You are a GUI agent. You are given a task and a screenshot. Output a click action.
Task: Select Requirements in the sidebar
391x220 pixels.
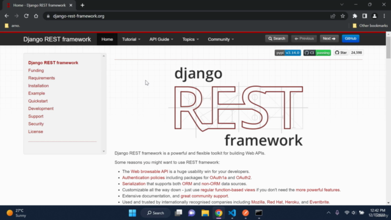(x=42, y=78)
